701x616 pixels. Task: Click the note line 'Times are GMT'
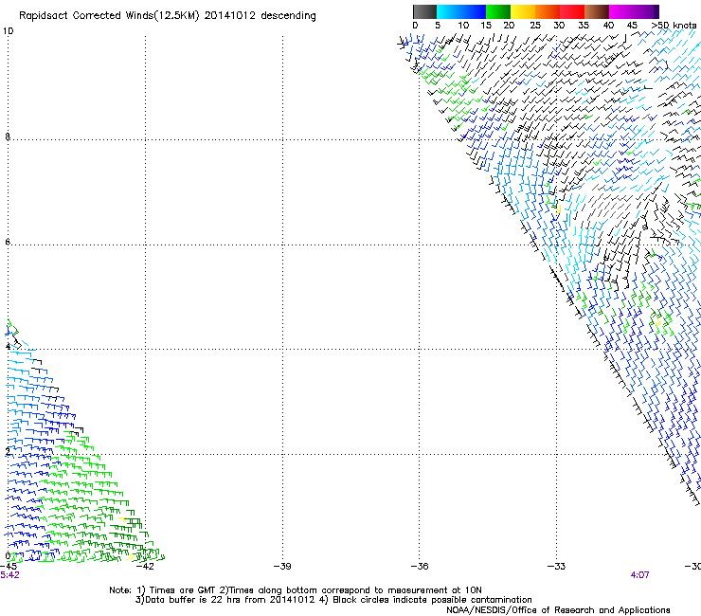183,590
